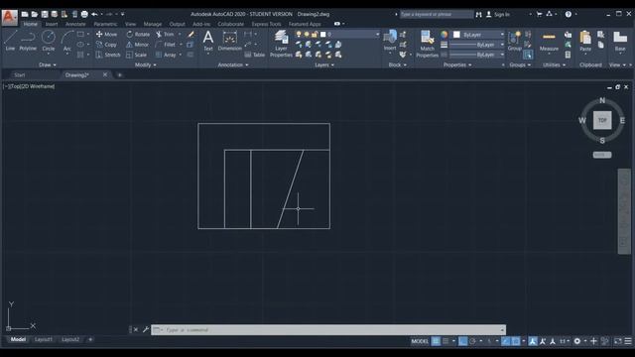The image size is (635, 357).
Task: Select the Text annotation tool
Action: pyautogui.click(x=208, y=41)
